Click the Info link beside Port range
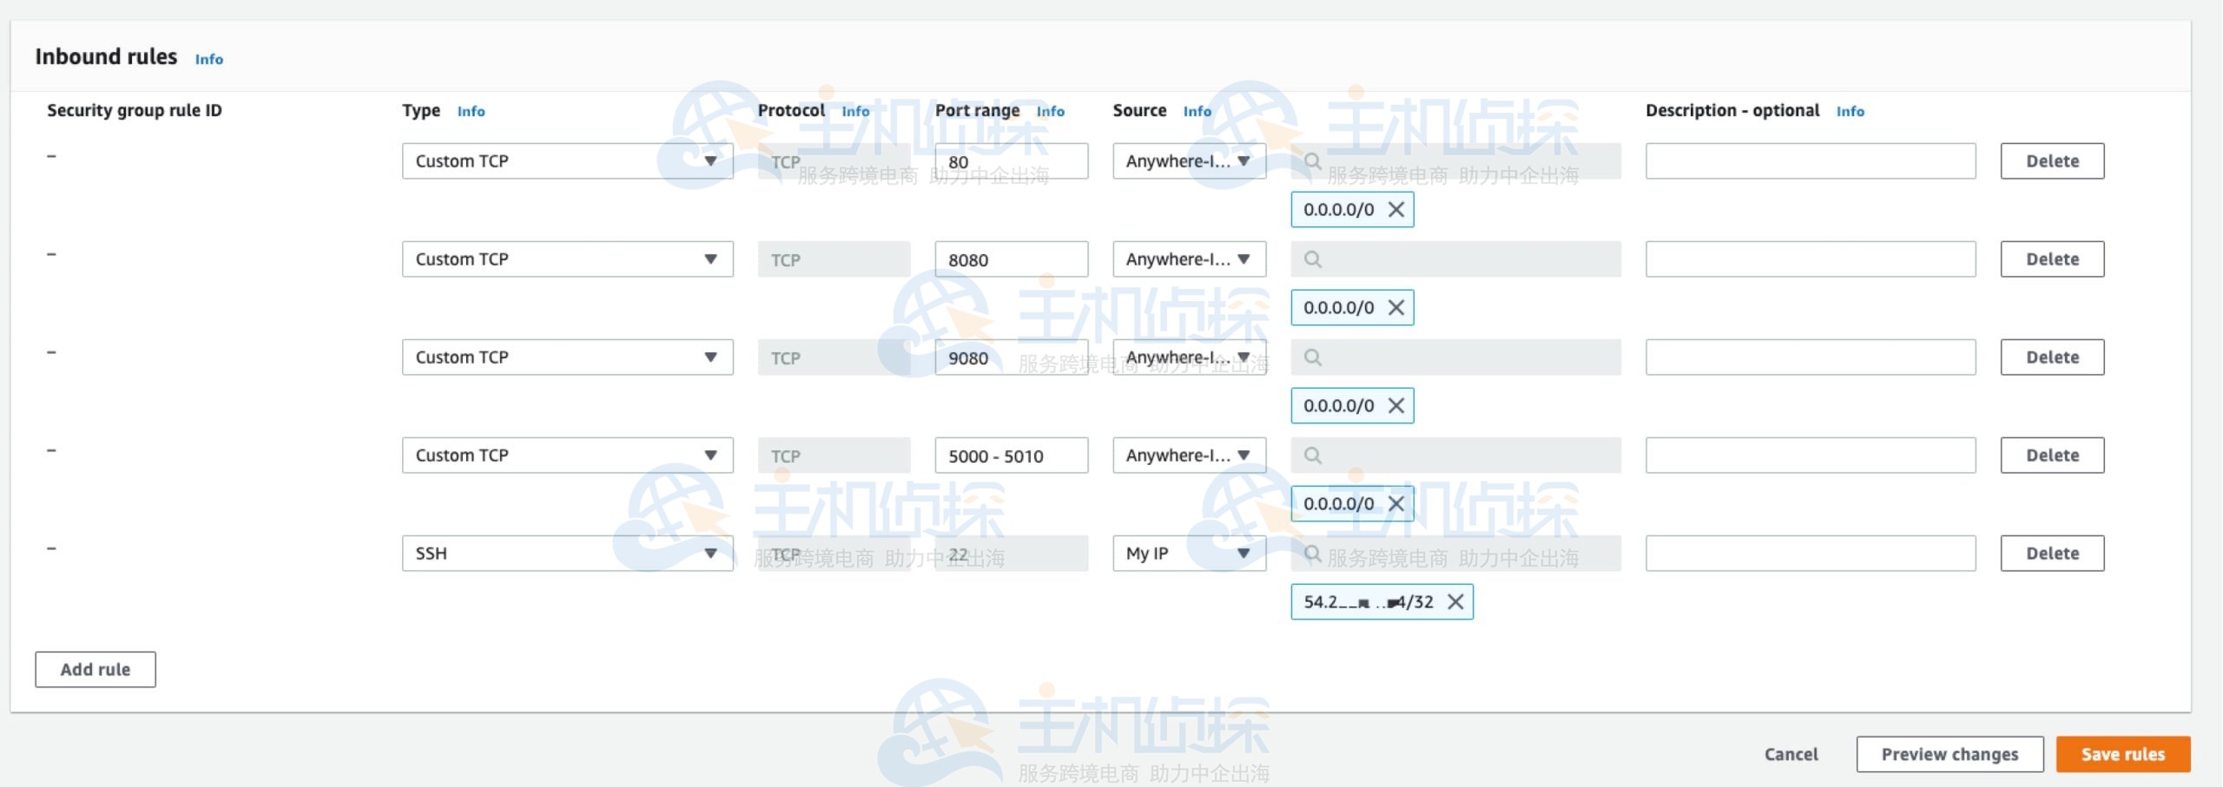This screenshot has width=2223, height=787. (1051, 111)
